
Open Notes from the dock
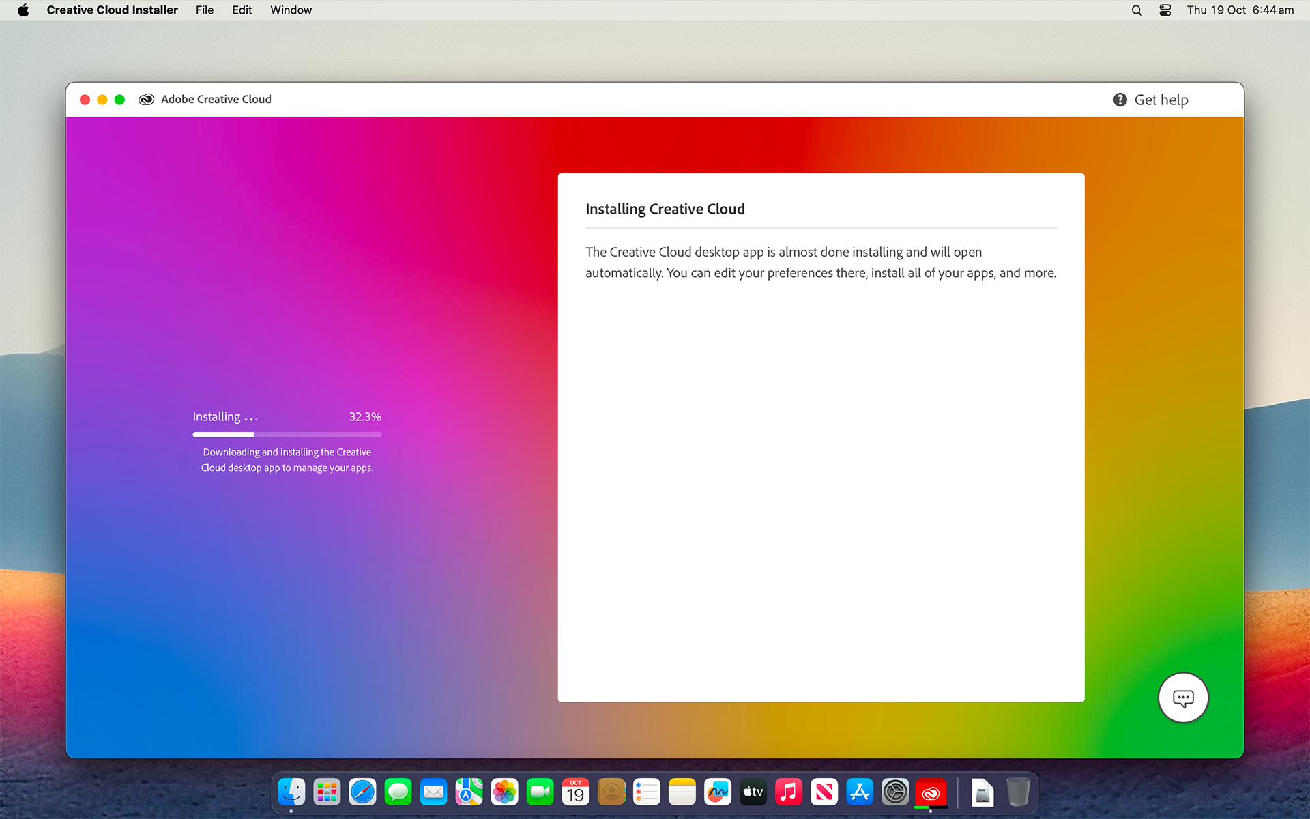[x=682, y=792]
